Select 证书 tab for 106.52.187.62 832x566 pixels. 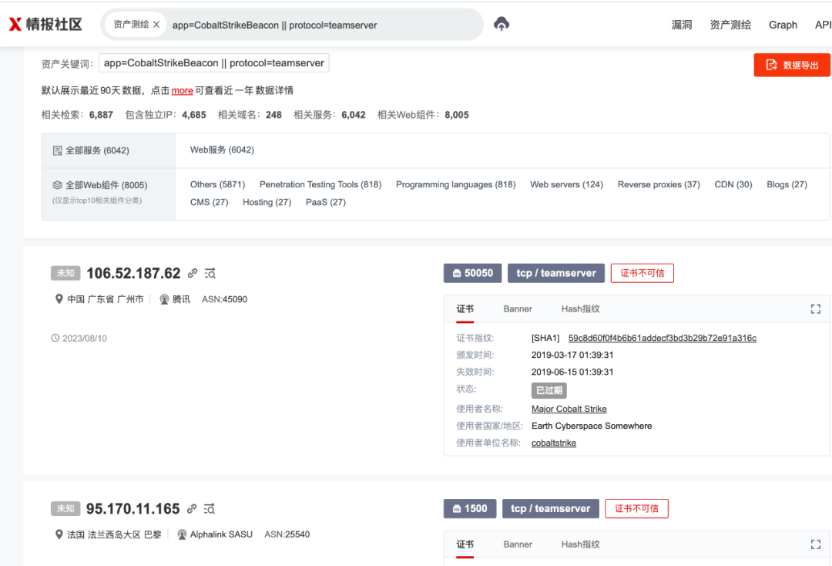[465, 309]
